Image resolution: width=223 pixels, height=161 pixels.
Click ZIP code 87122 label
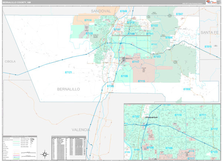(155, 26)
